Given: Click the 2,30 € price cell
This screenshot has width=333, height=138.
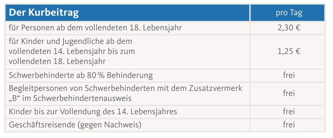Looking at the screenshot, I should [288, 28].
